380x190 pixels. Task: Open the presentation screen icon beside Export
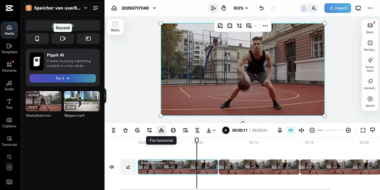[358, 8]
